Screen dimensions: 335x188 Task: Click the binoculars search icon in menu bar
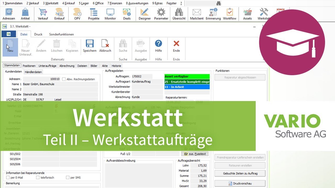click(219, 3)
